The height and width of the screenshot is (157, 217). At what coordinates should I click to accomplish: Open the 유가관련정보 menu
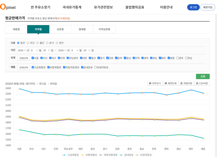pyautogui.click(x=103, y=7)
